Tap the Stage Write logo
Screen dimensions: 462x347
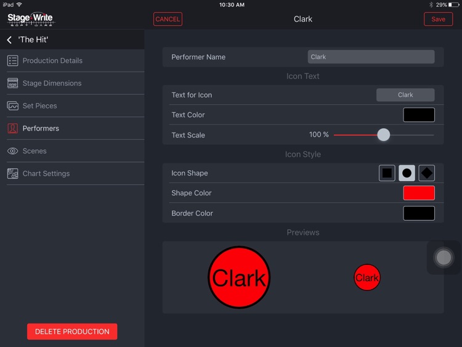[x=30, y=19]
